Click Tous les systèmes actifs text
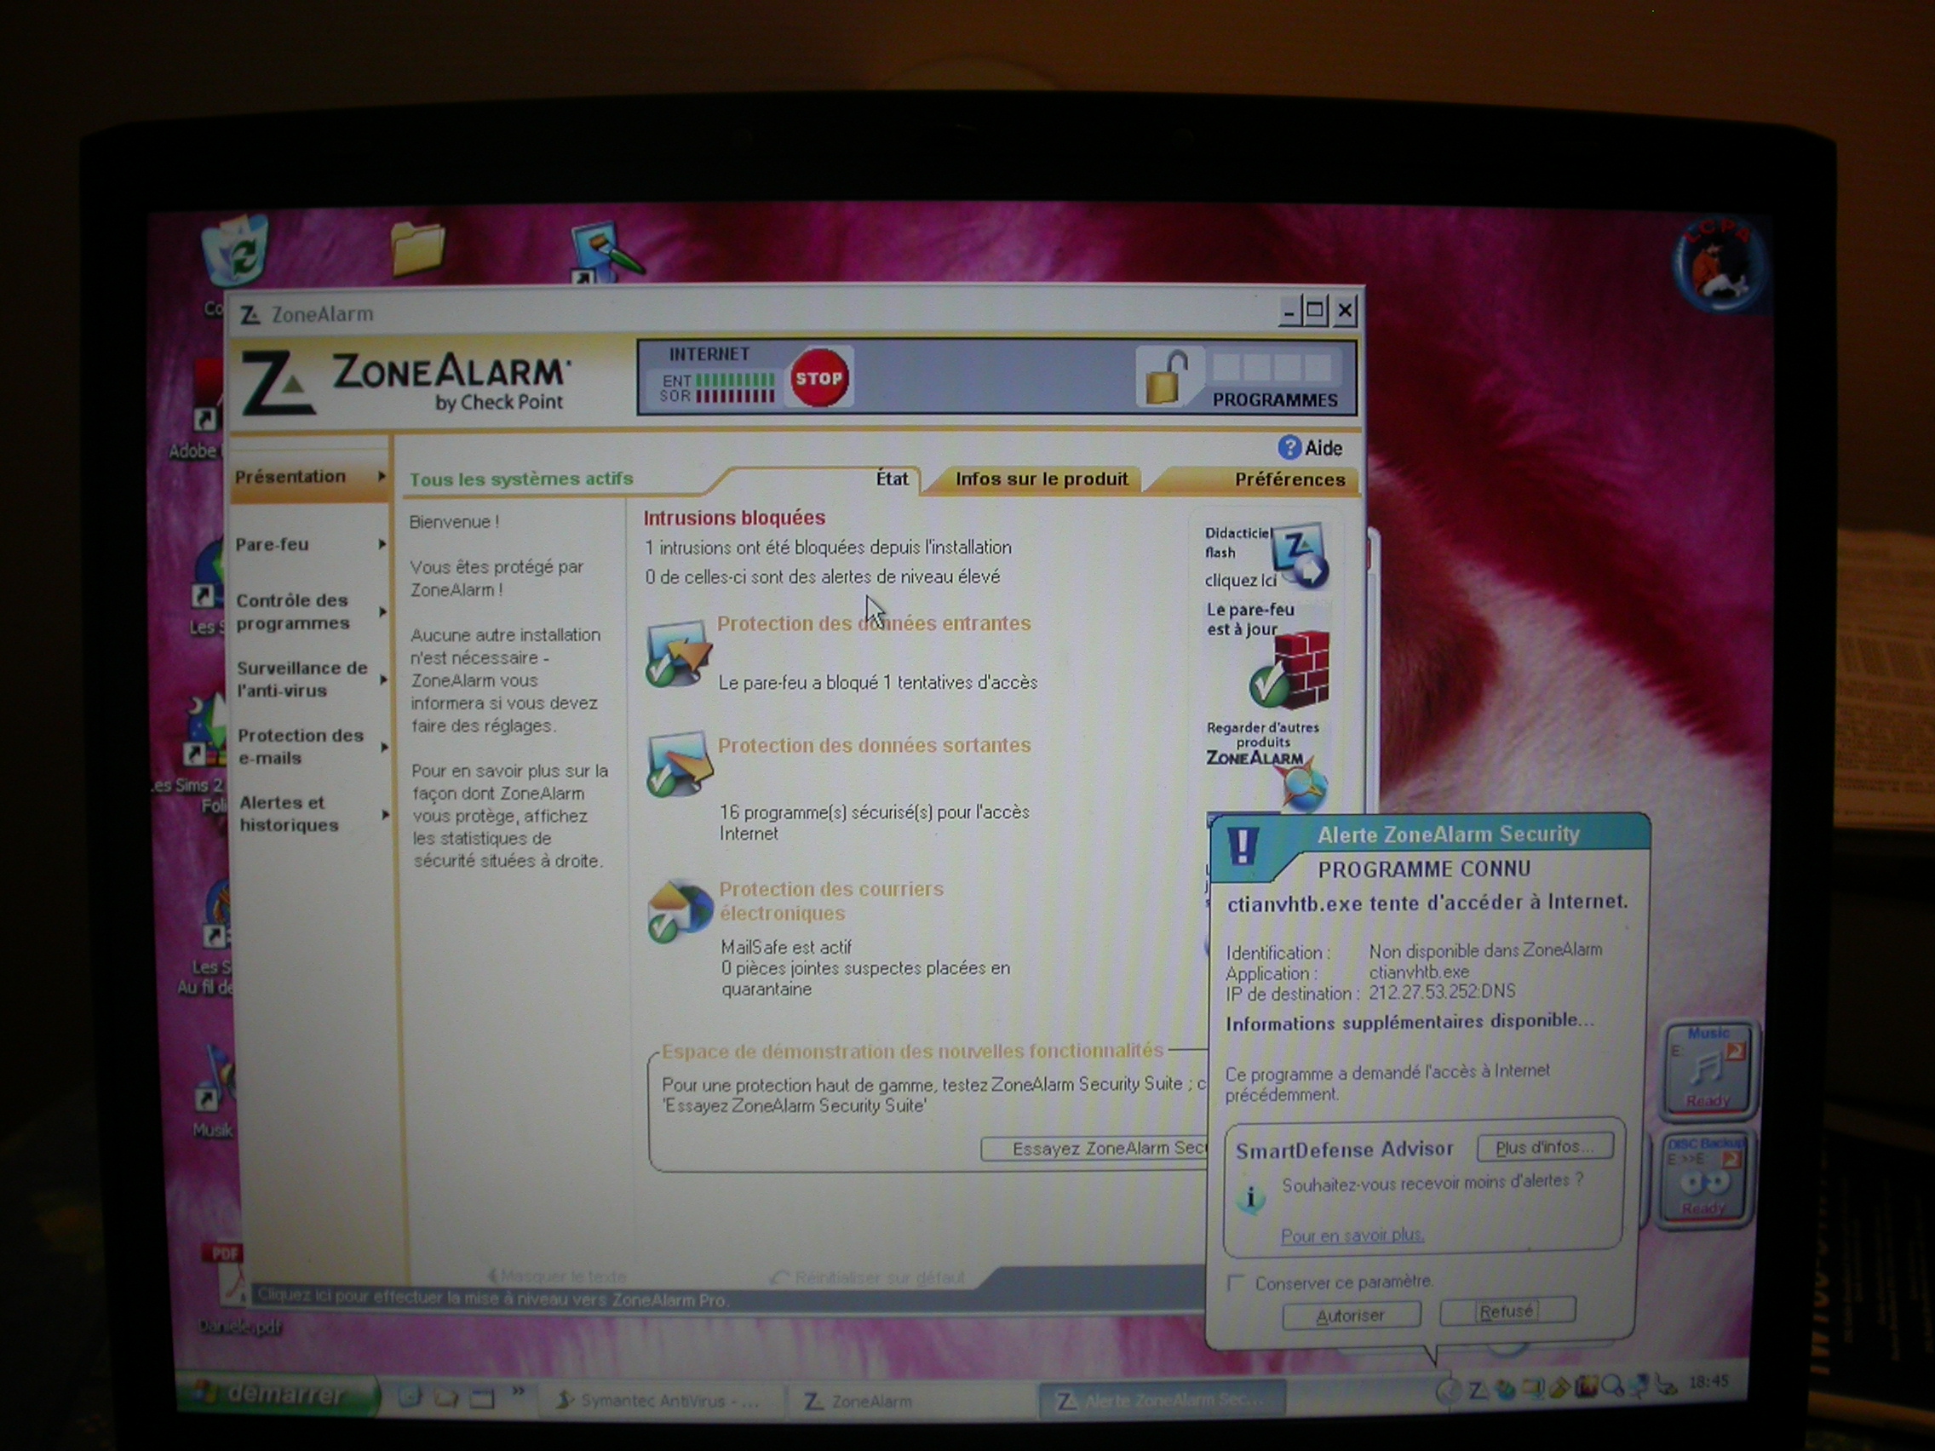Screen dimensions: 1935x1451 [521, 479]
